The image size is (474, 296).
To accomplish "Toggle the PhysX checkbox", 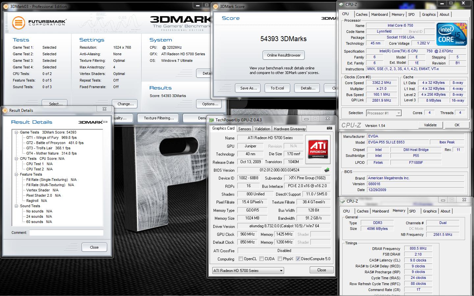I will (280, 259).
